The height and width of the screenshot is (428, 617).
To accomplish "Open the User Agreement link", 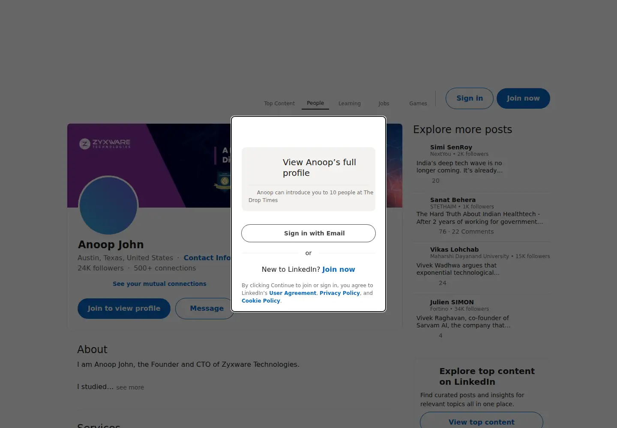I will 293,293.
